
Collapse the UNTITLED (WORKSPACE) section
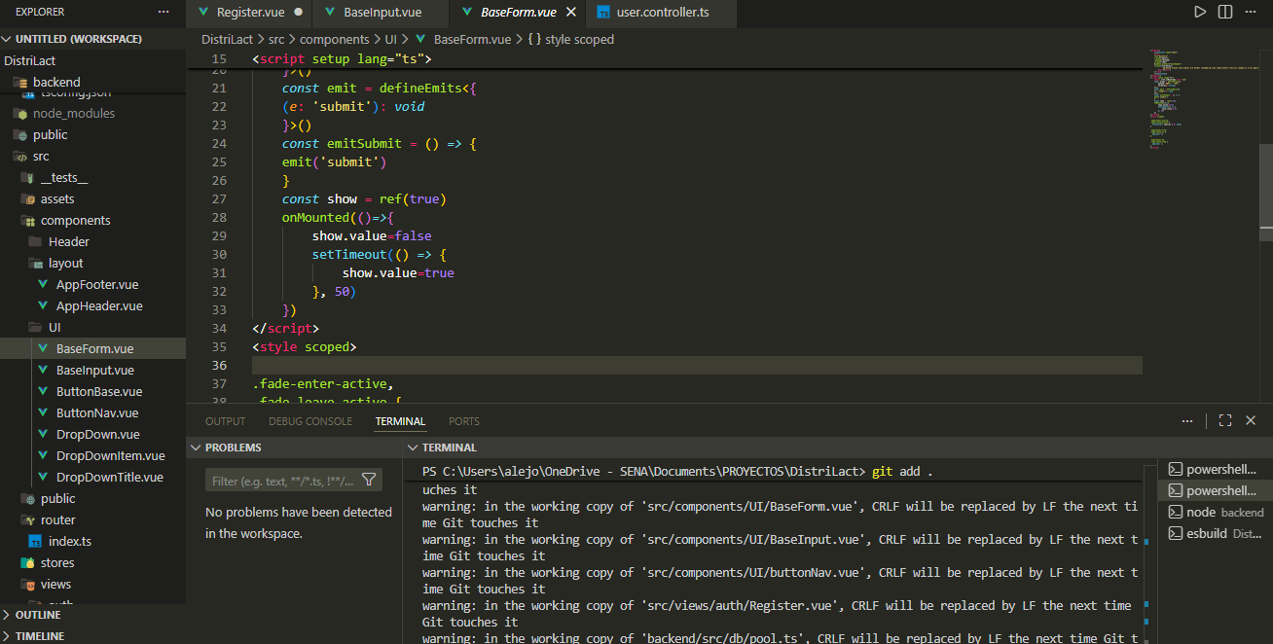coord(78,39)
